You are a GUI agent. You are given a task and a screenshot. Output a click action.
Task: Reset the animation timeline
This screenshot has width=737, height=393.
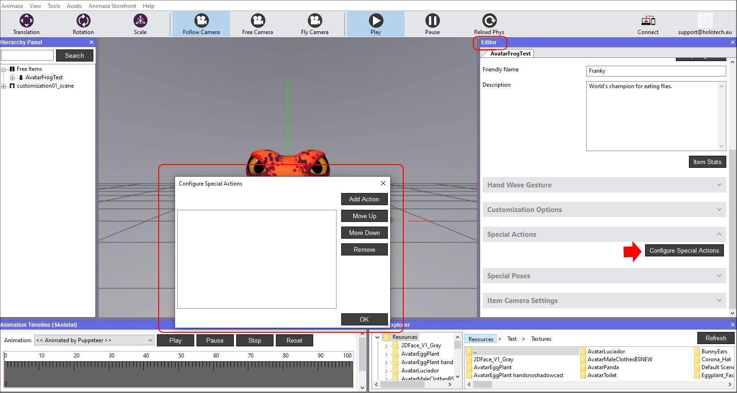tap(294, 340)
